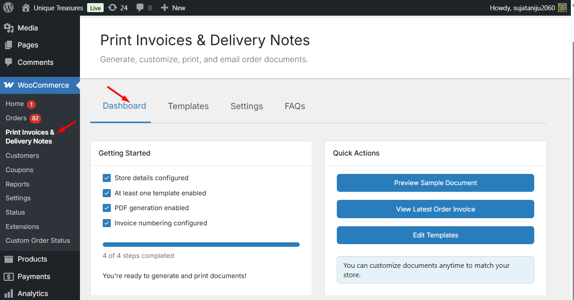Open the updates icon showing 24
The image size is (574, 300).
113,8
